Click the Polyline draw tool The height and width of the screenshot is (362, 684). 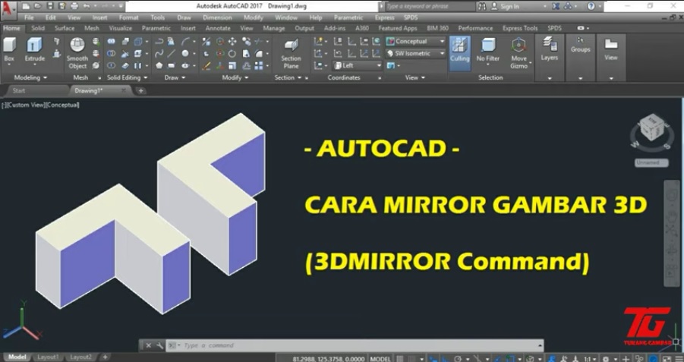(159, 42)
